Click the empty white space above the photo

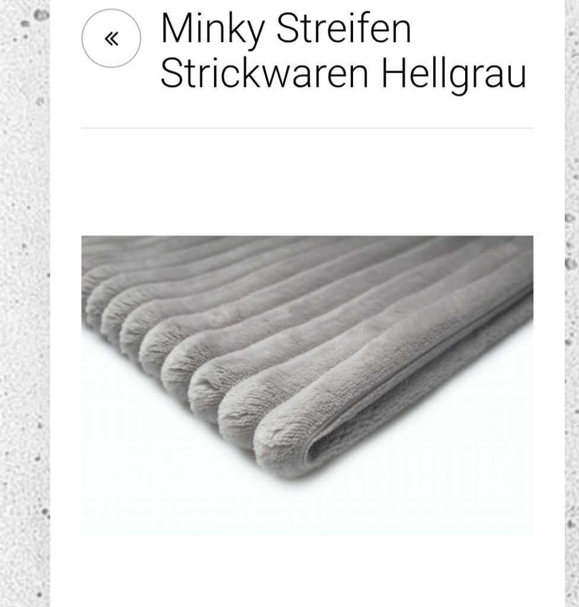pos(307,182)
